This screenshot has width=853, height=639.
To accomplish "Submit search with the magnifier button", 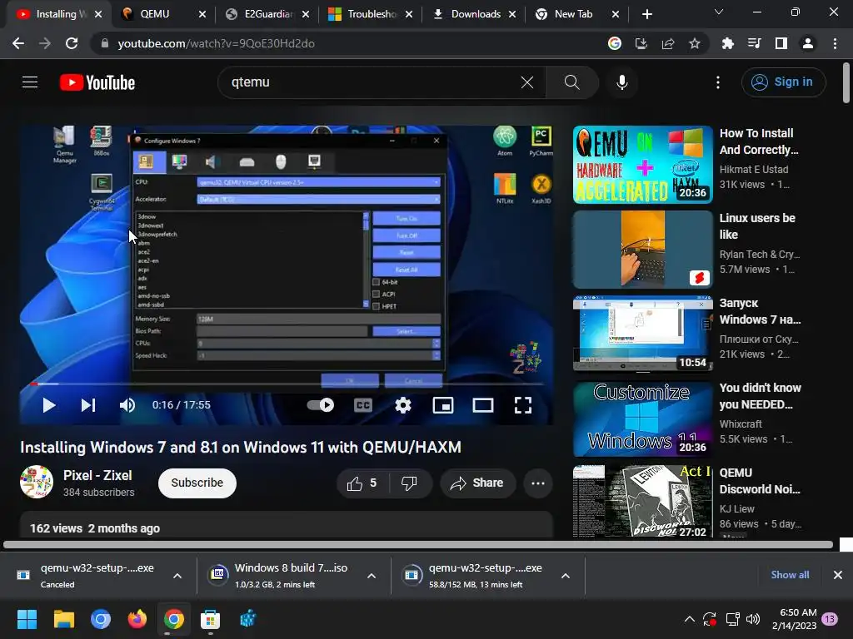I will coord(571,82).
